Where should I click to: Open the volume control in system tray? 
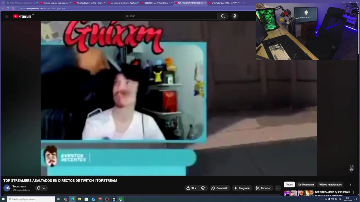click(x=336, y=199)
